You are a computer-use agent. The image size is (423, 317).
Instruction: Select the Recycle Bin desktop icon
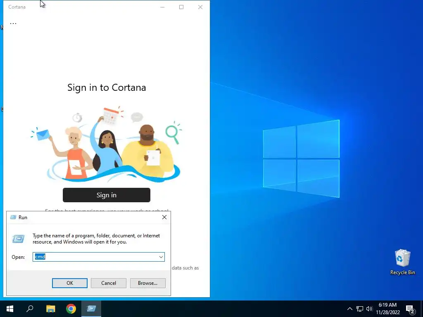click(x=402, y=262)
